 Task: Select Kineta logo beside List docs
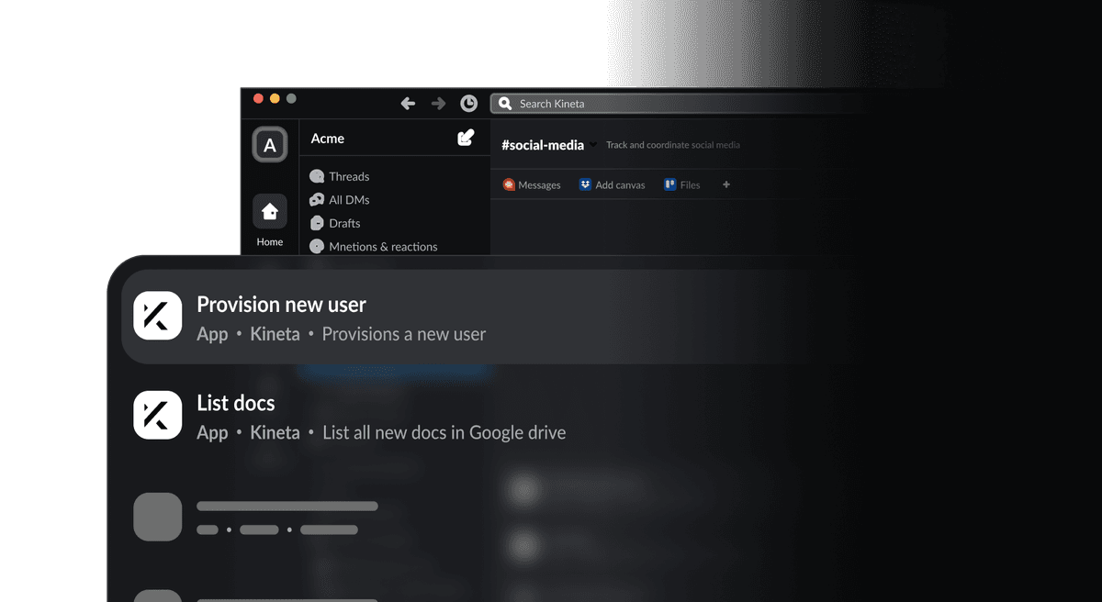click(157, 415)
